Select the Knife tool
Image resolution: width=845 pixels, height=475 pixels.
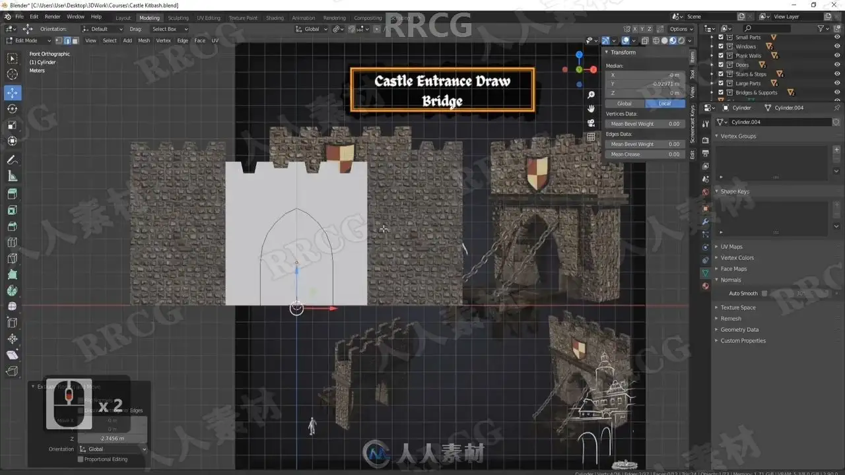(x=13, y=259)
